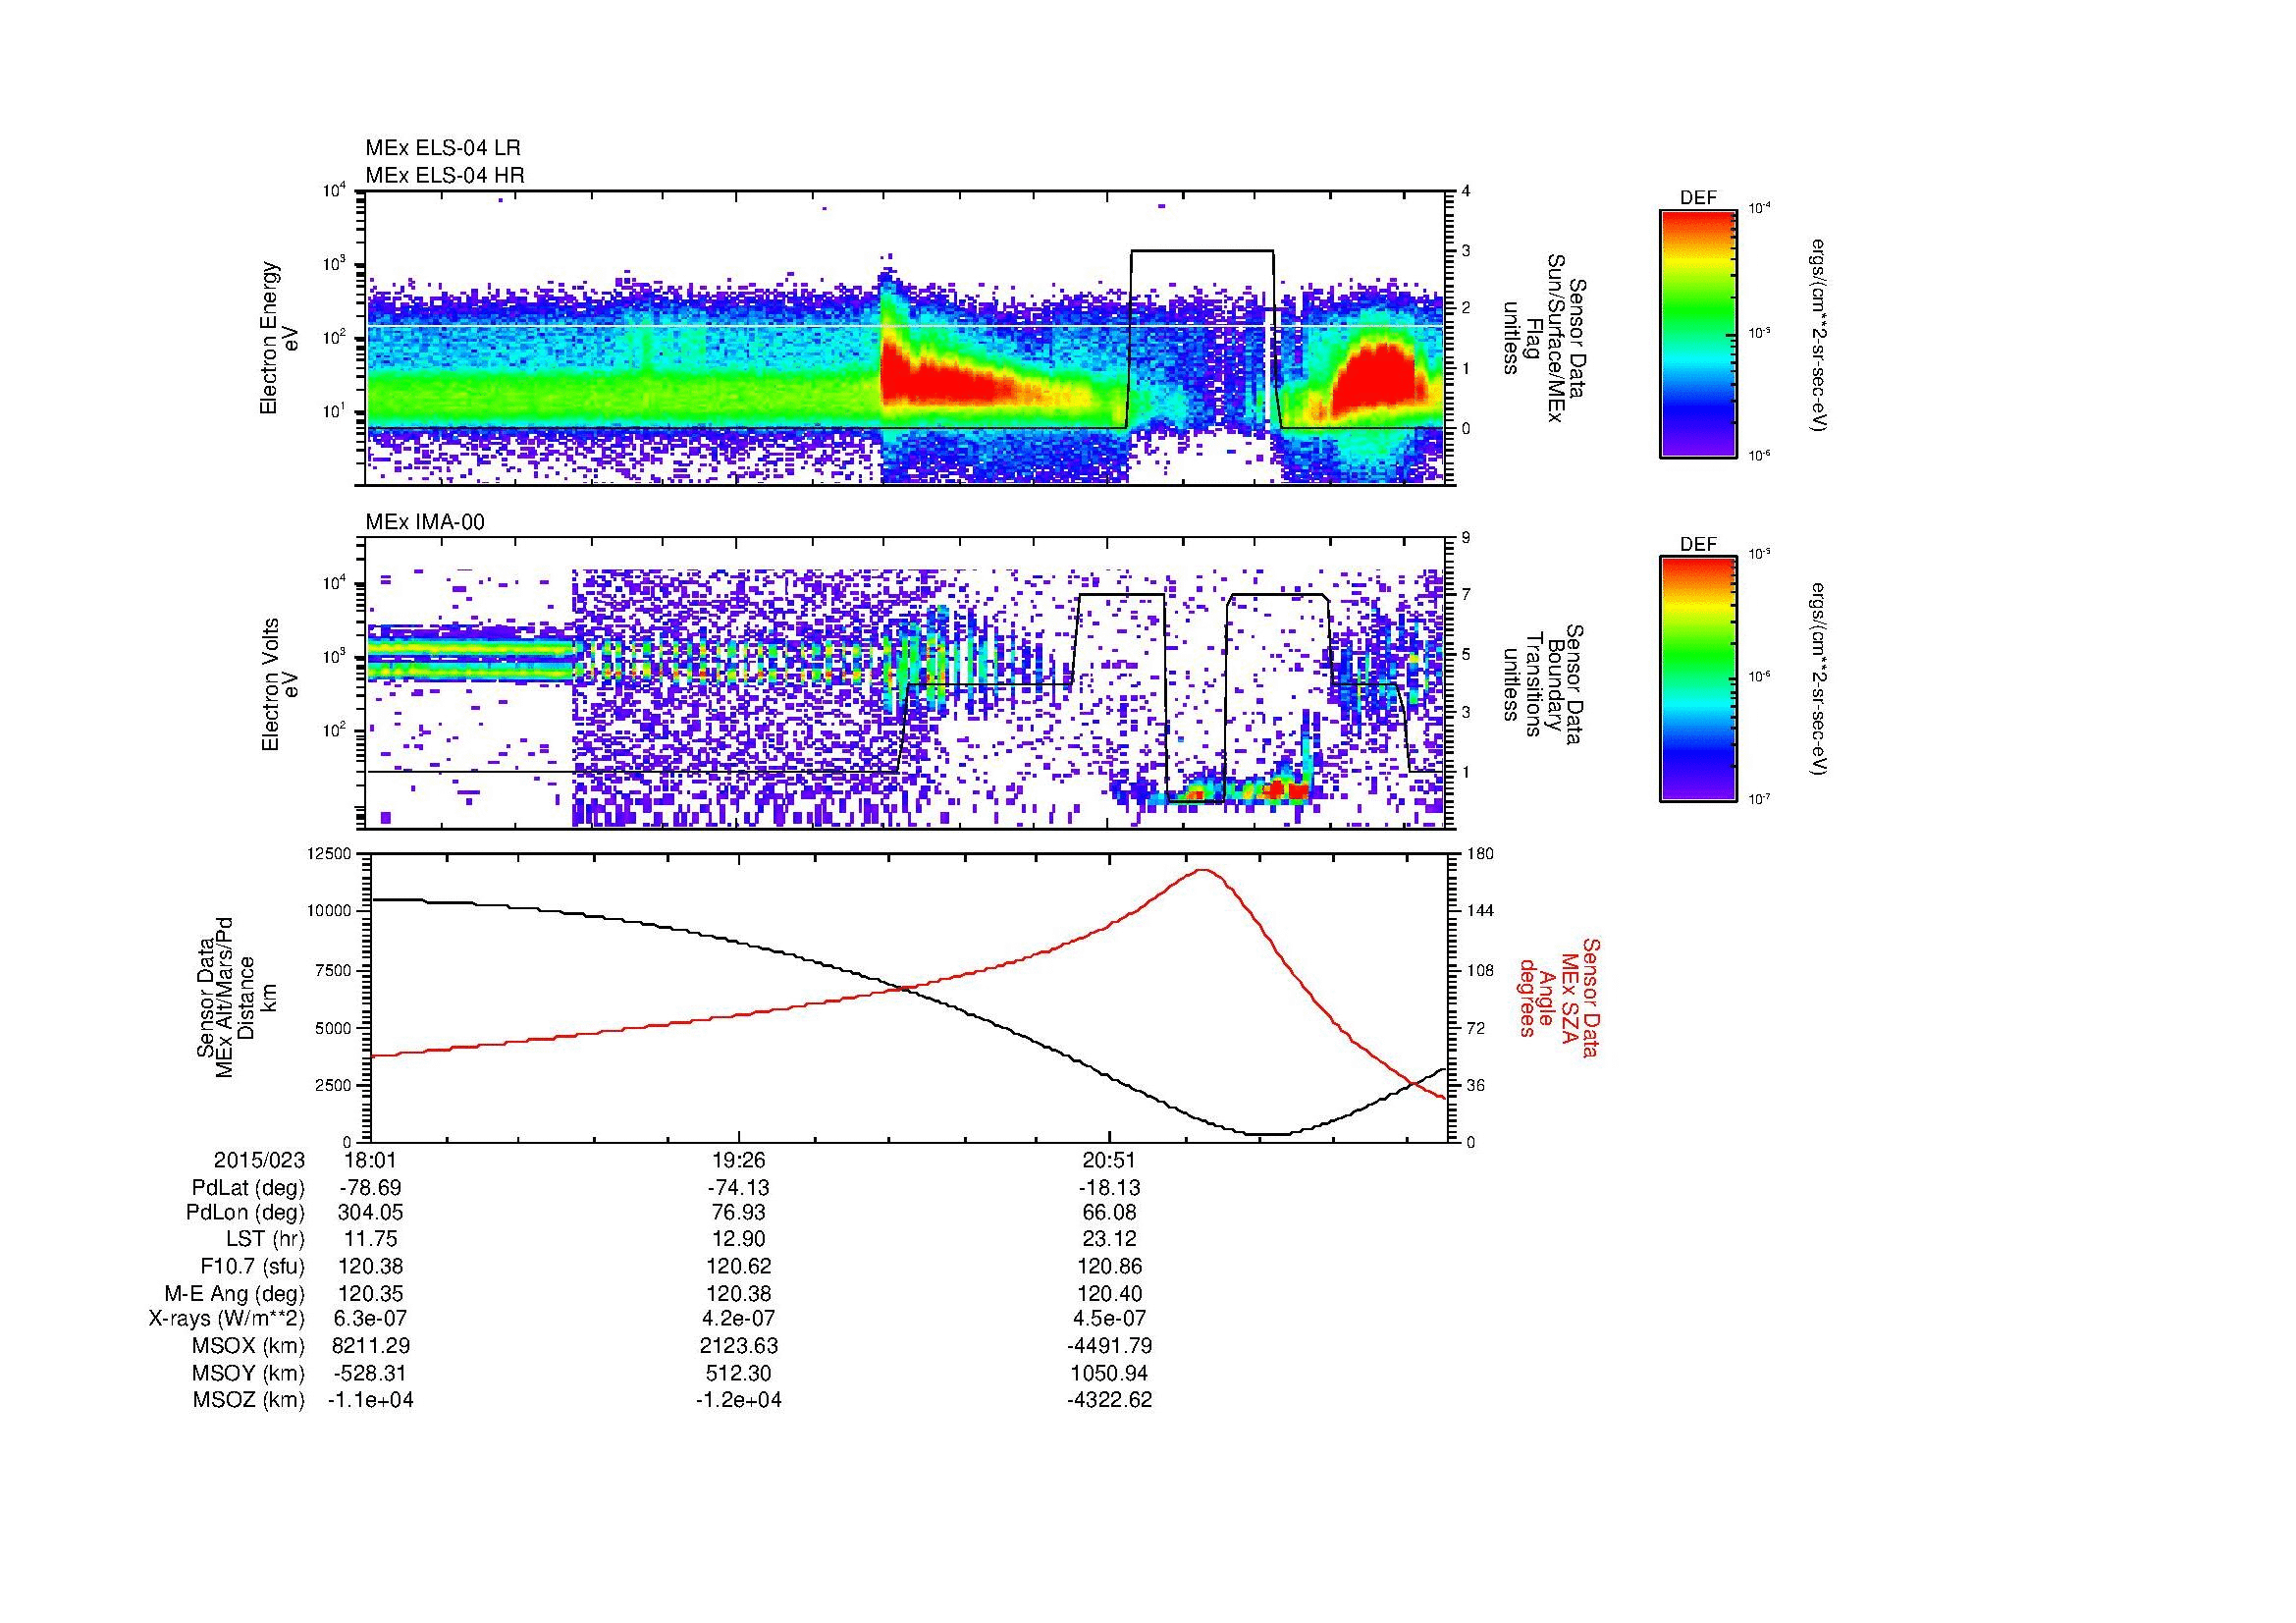Click the X-rays value '4.2e-07'
Screen dimensions: 2296x1623
click(739, 1319)
